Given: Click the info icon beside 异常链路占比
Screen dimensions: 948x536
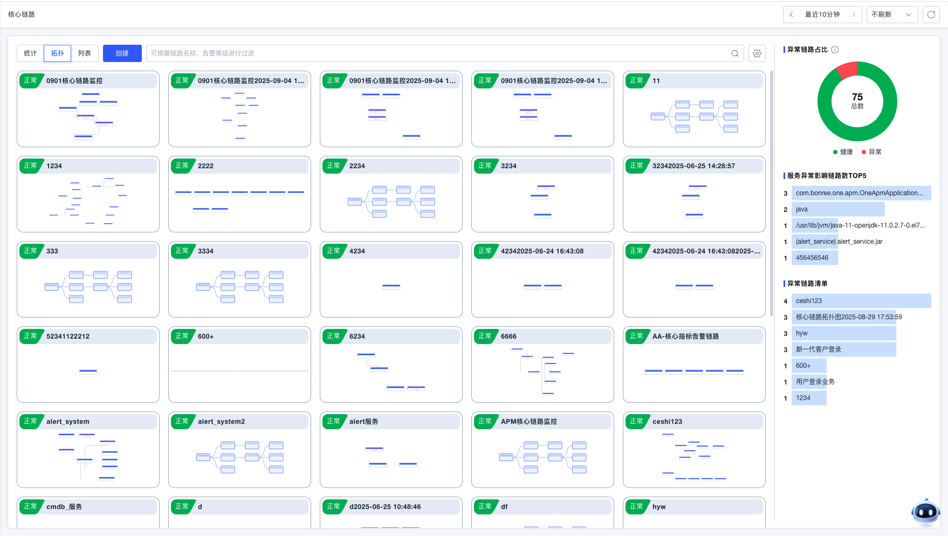Looking at the screenshot, I should 835,50.
